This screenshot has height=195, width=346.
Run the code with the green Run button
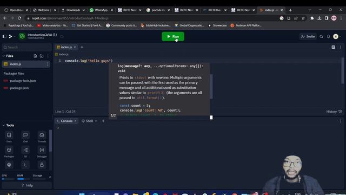coord(173,36)
